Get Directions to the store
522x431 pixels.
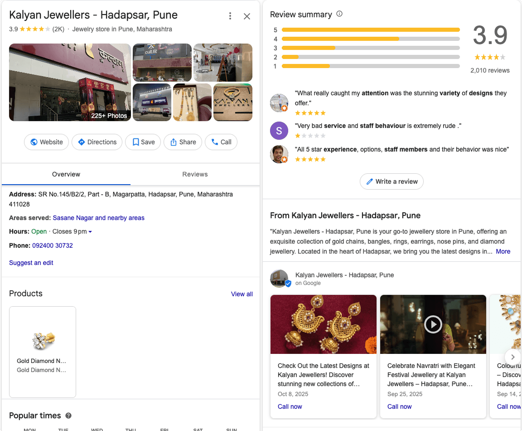pyautogui.click(x=97, y=142)
